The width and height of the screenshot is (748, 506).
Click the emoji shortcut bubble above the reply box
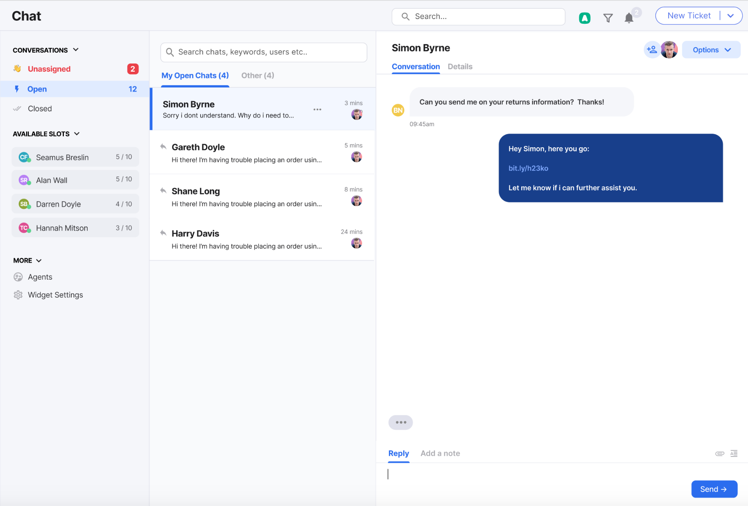400,422
